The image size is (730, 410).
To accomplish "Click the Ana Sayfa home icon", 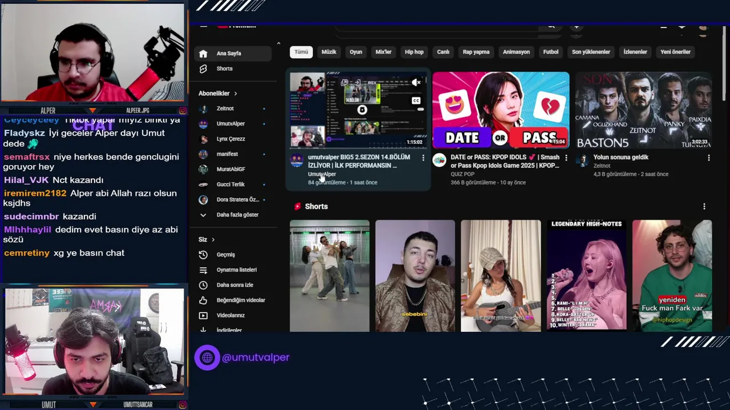I will pos(203,54).
